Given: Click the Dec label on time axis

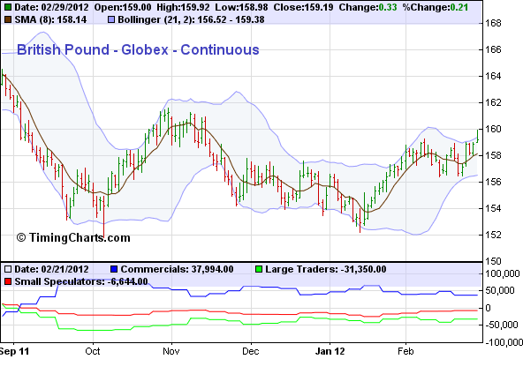Looking at the screenshot, I should click(251, 351).
